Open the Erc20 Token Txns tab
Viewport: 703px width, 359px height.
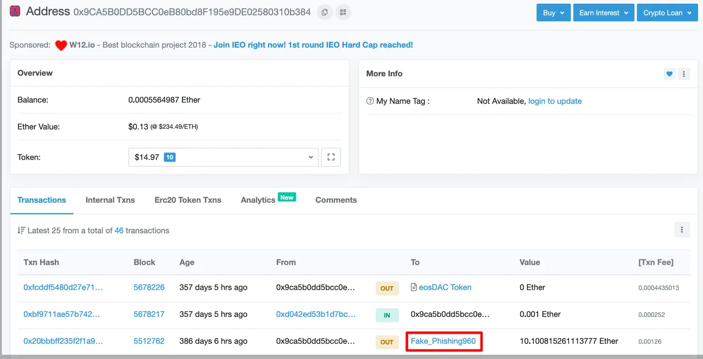point(188,200)
